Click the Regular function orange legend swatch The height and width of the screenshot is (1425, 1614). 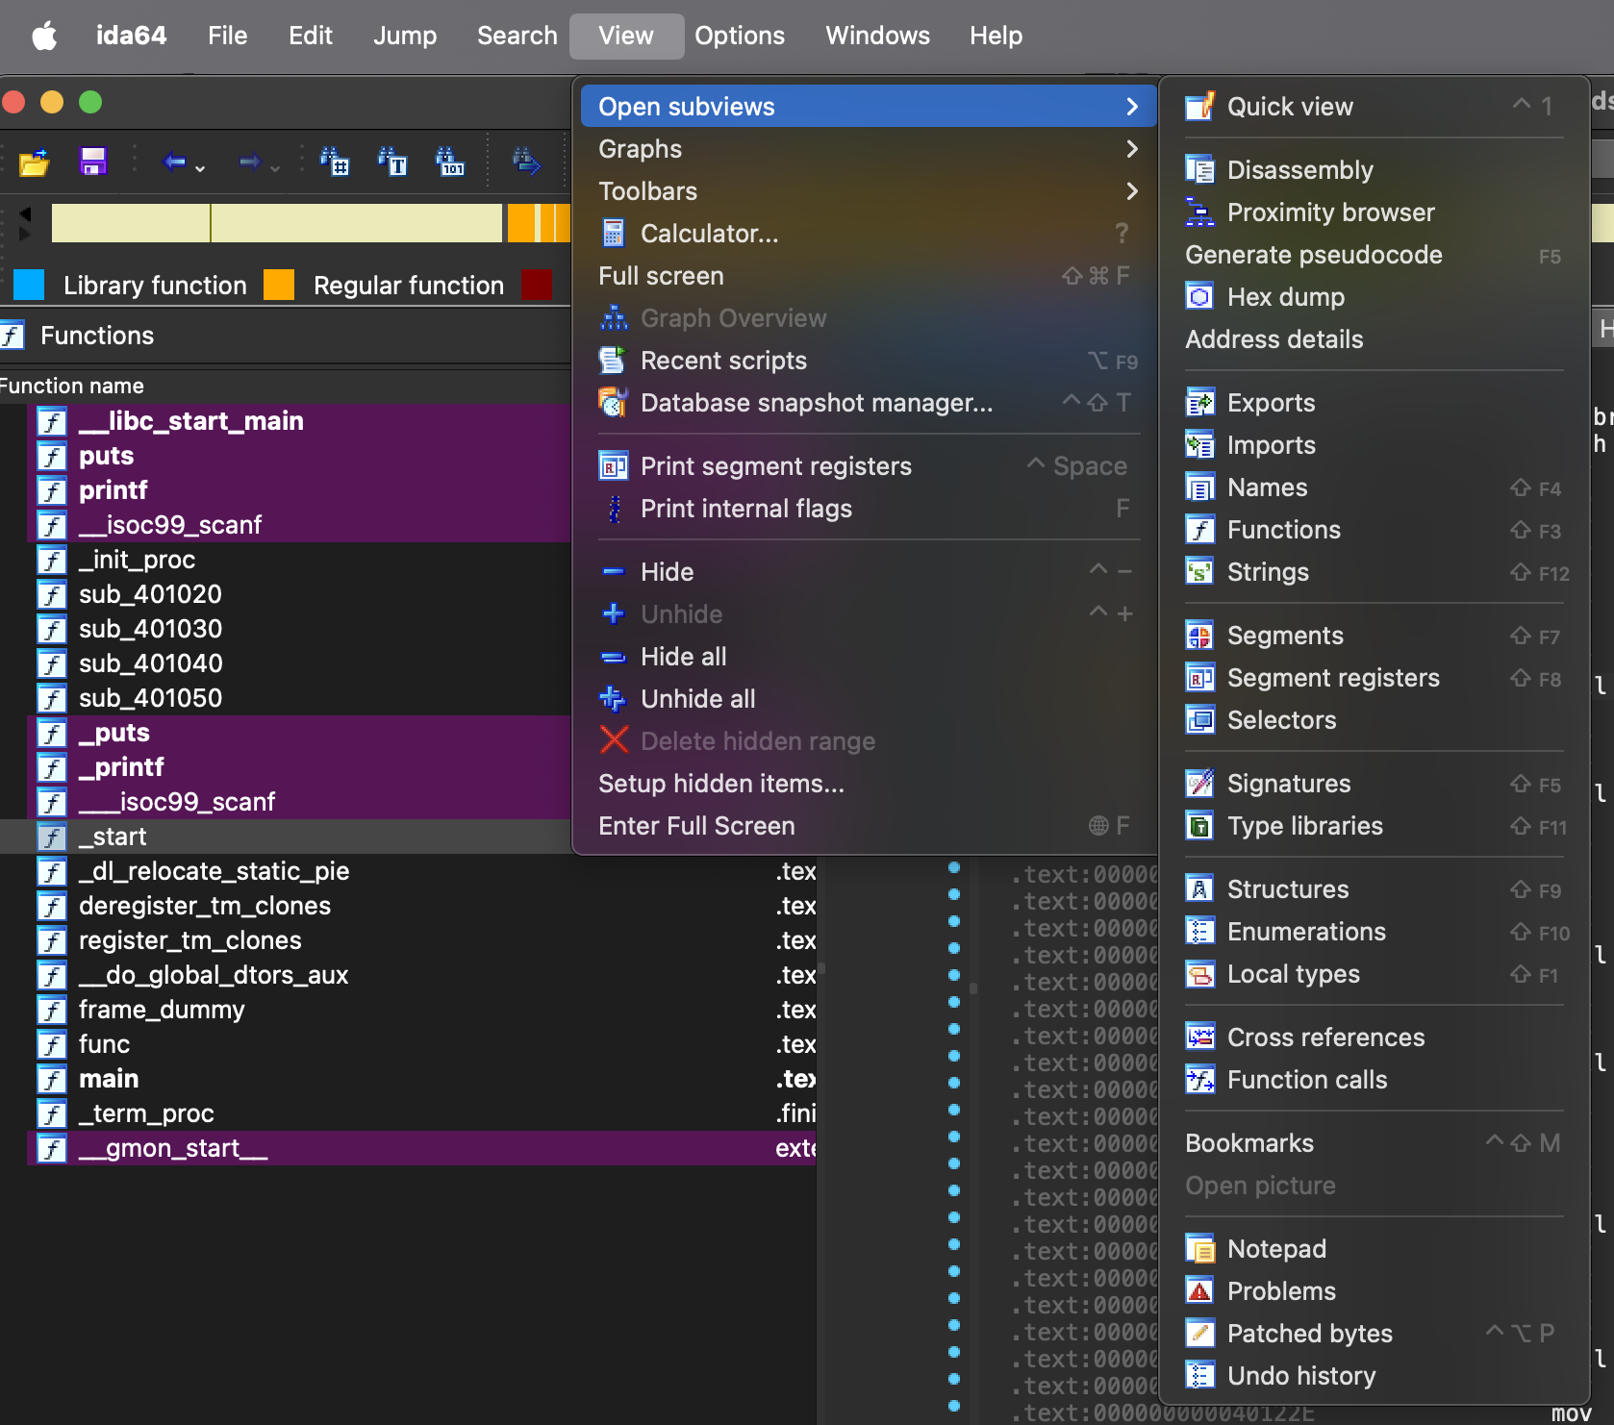pos(279,285)
